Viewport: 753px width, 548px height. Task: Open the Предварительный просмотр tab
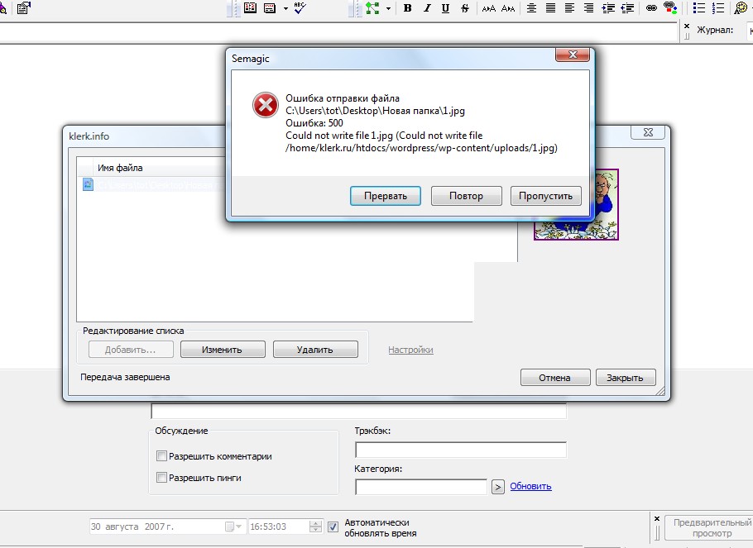712,528
